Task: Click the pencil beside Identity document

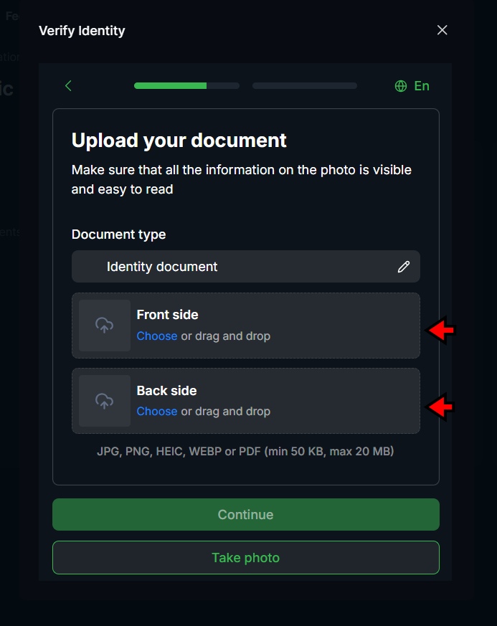Action: 404,266
